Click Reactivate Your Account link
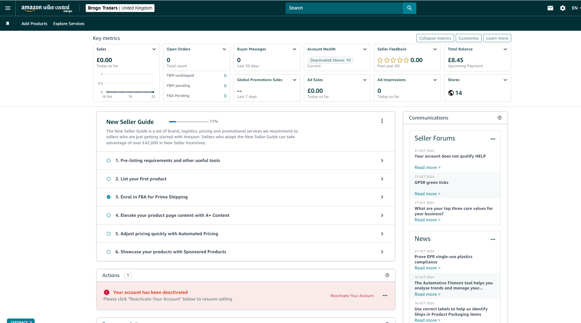Viewport: 581px width, 323px height. (352, 296)
